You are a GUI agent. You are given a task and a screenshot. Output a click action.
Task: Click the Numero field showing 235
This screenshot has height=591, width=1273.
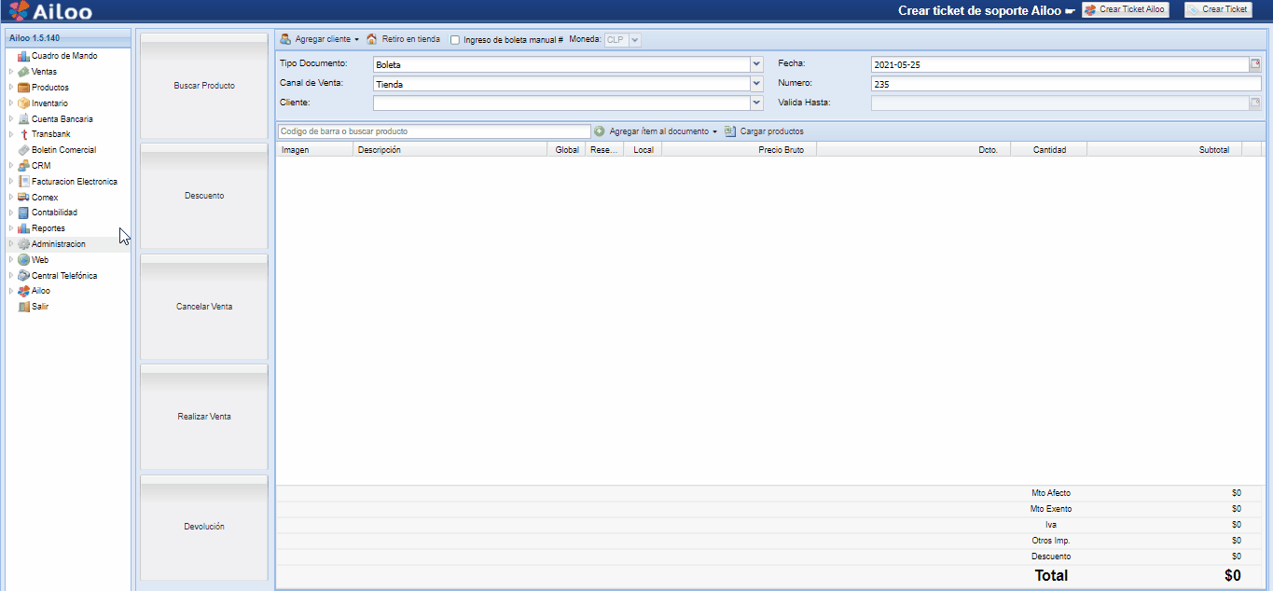pos(1066,84)
